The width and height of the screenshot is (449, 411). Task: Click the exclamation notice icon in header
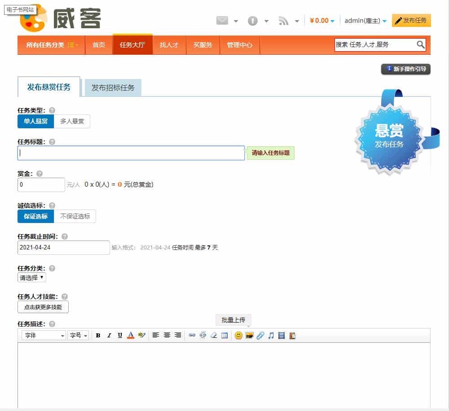click(x=252, y=21)
